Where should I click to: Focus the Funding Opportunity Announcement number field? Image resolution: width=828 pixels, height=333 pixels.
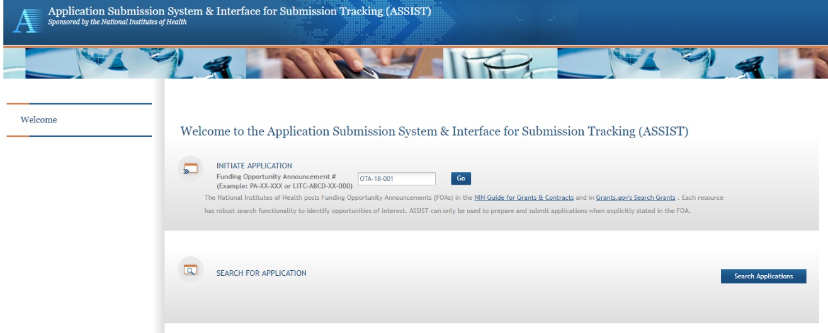(x=397, y=179)
